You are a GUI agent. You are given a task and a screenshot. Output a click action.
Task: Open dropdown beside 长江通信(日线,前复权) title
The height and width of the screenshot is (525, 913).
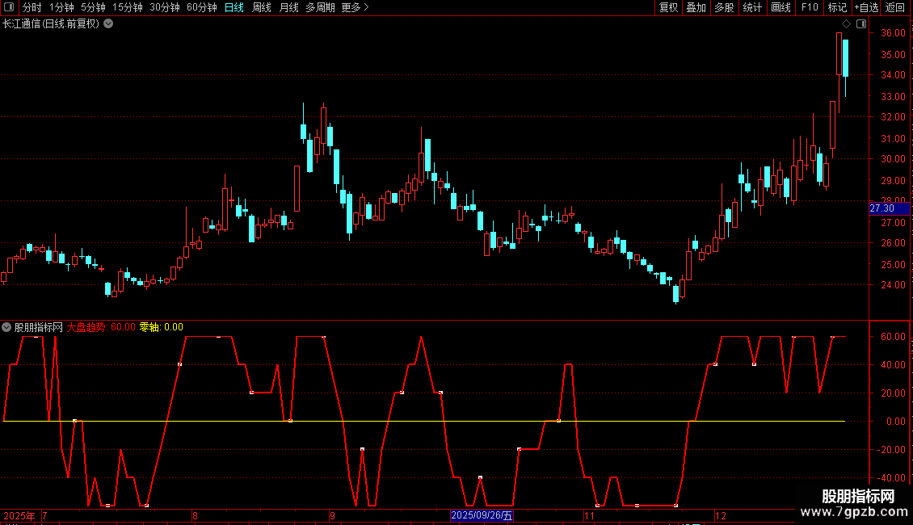tap(108, 24)
